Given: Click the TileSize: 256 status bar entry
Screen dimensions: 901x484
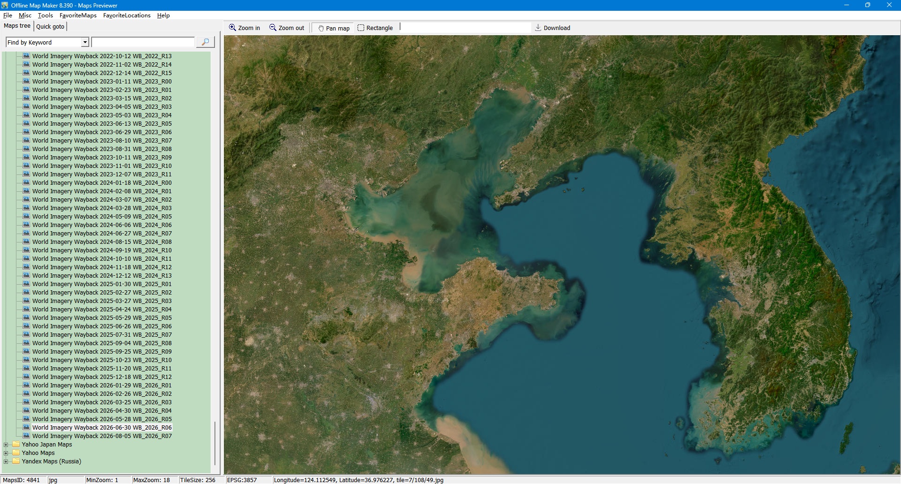Looking at the screenshot, I should coord(201,480).
